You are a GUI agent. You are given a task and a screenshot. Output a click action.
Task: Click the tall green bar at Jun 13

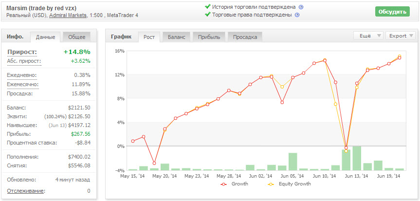pyautogui.click(x=357, y=158)
